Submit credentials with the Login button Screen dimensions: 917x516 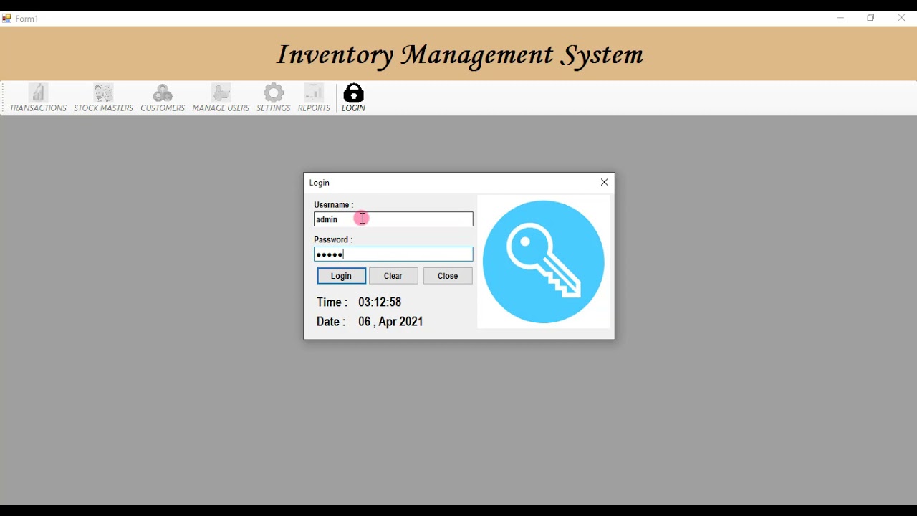point(342,277)
